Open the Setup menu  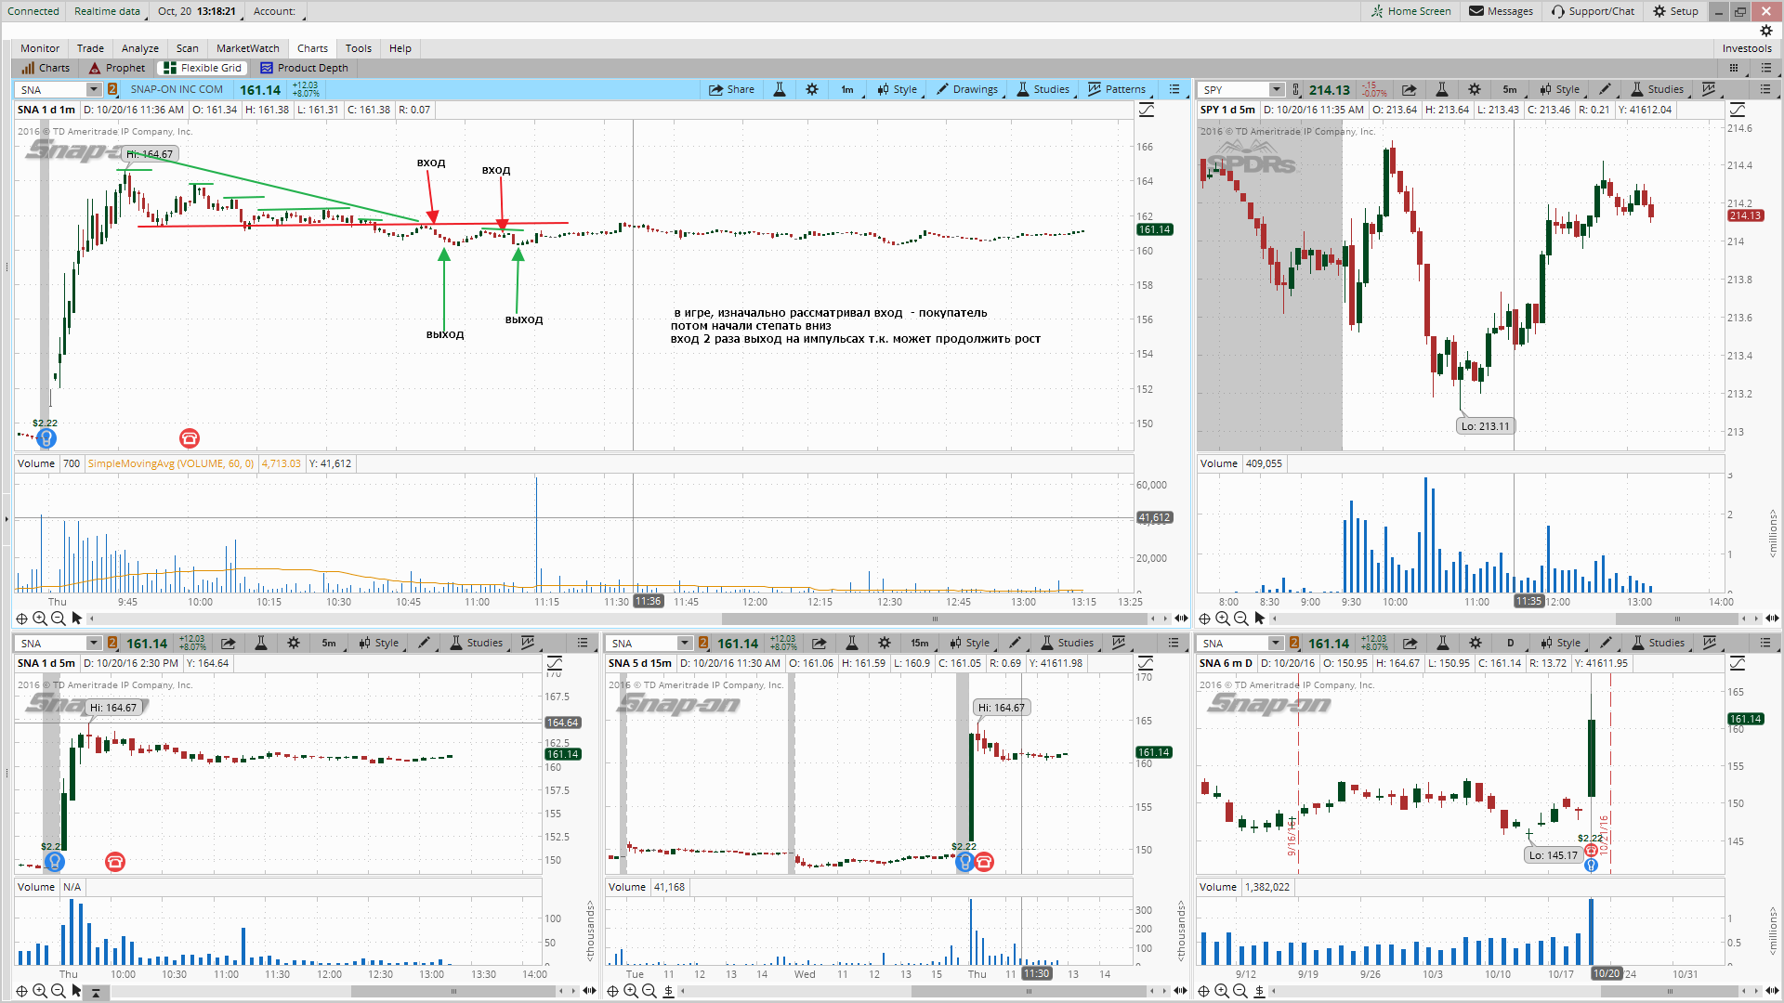click(1675, 11)
